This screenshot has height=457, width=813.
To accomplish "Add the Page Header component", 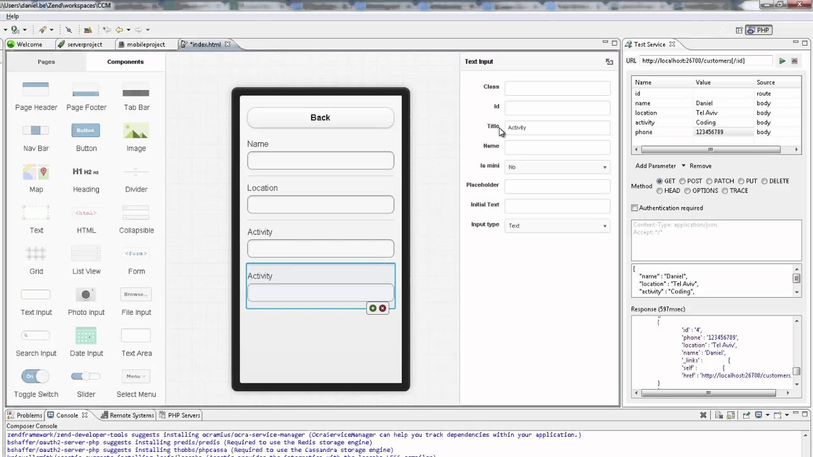I will click(36, 96).
